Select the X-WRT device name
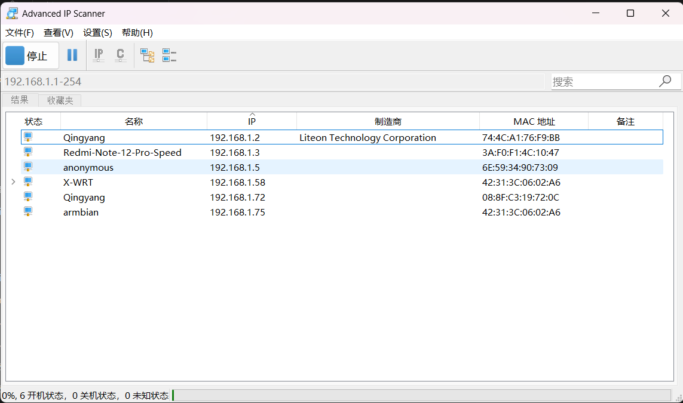 (x=78, y=182)
